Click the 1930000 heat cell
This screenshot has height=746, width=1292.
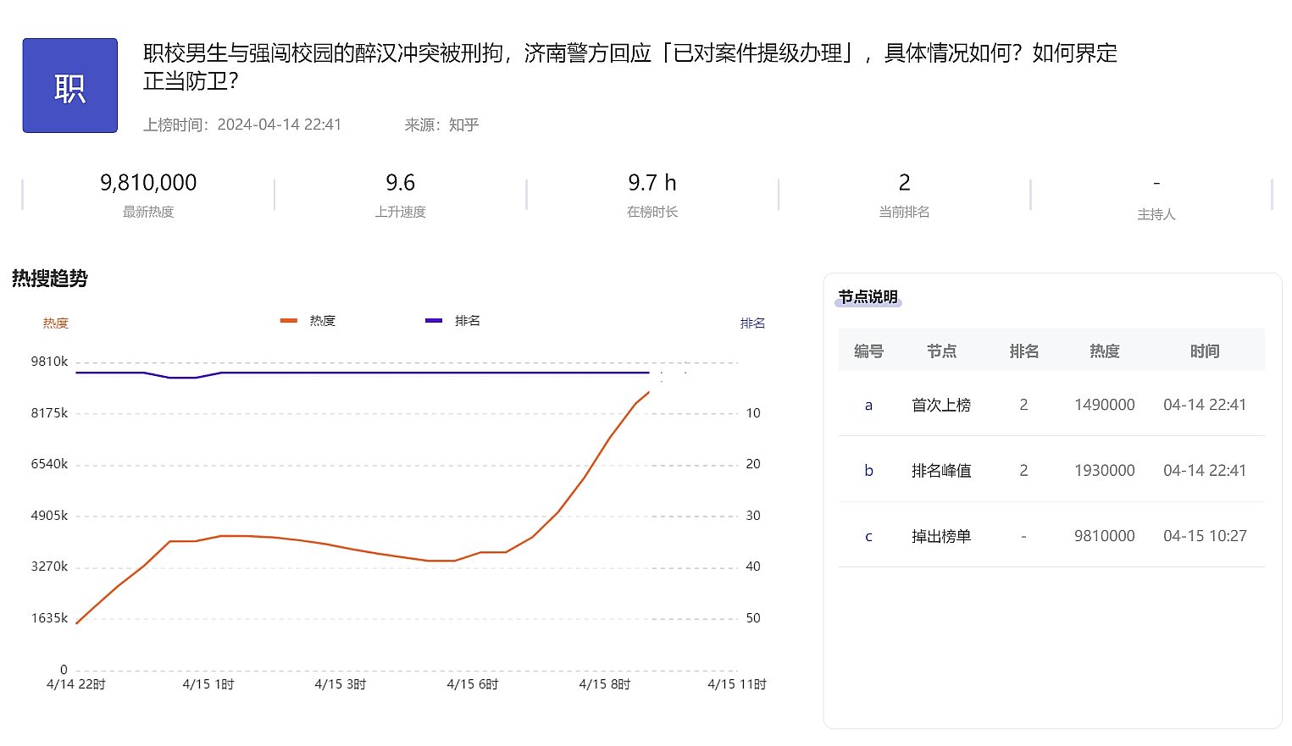point(1105,471)
